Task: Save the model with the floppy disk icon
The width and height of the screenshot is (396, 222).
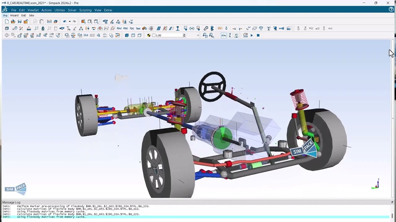Action: click(x=19, y=22)
